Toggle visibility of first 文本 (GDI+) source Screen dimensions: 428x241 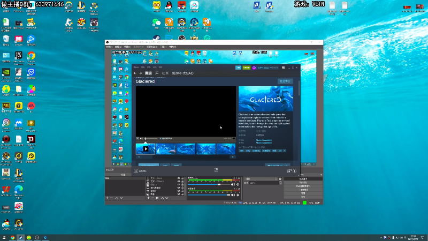click(179, 178)
